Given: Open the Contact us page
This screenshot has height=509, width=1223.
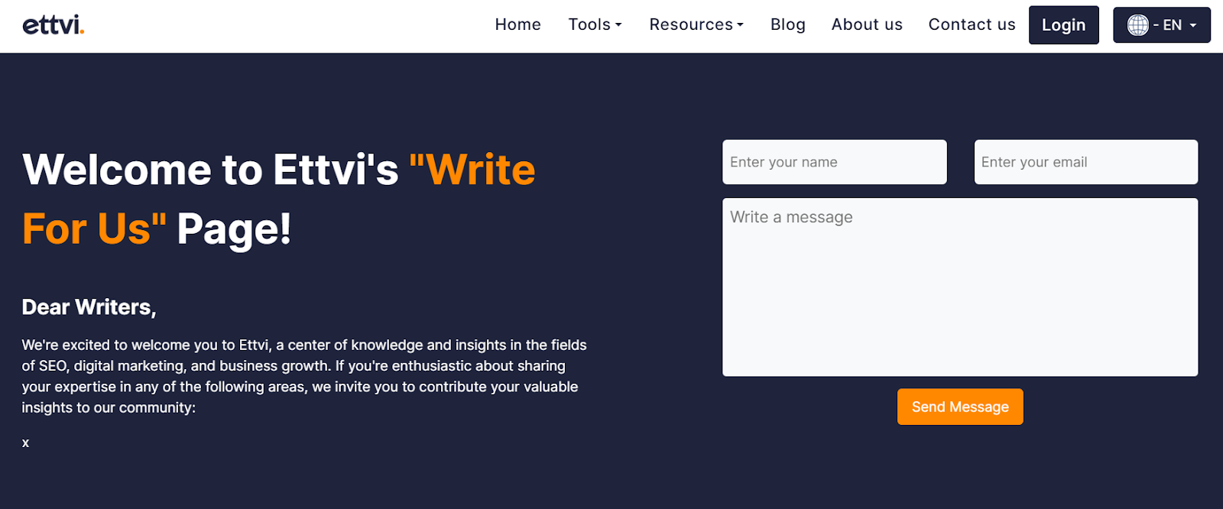Looking at the screenshot, I should pos(972,24).
